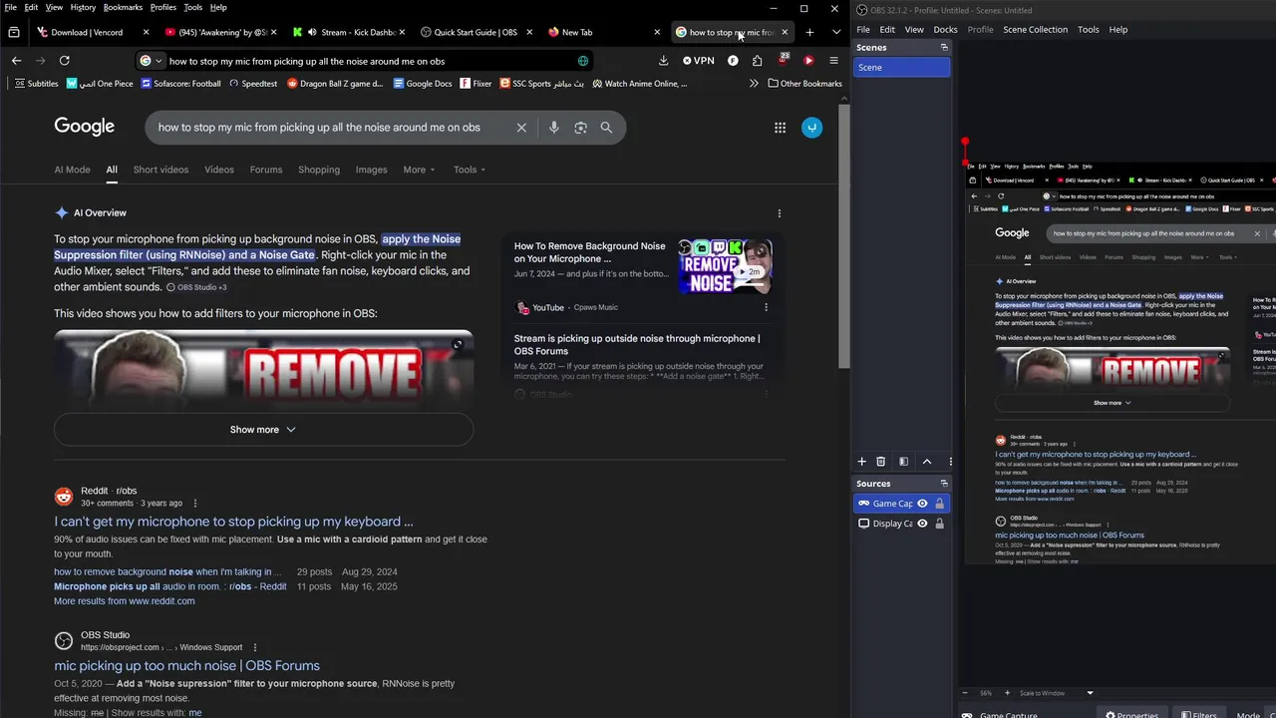Viewport: 1276px width, 718px height.
Task: Lock the Game Capture source
Action: (x=939, y=504)
